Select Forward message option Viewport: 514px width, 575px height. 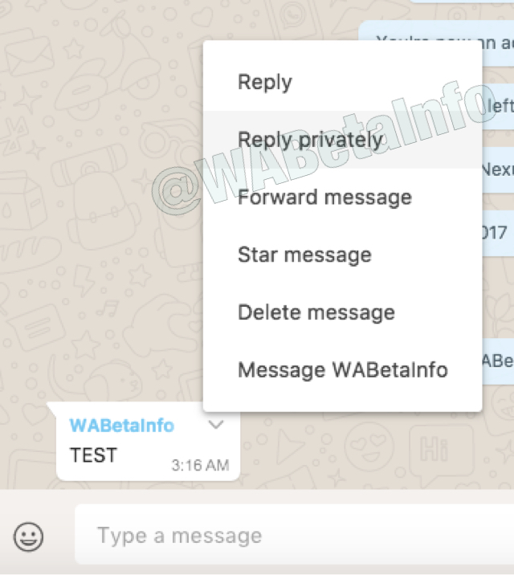tap(342, 198)
